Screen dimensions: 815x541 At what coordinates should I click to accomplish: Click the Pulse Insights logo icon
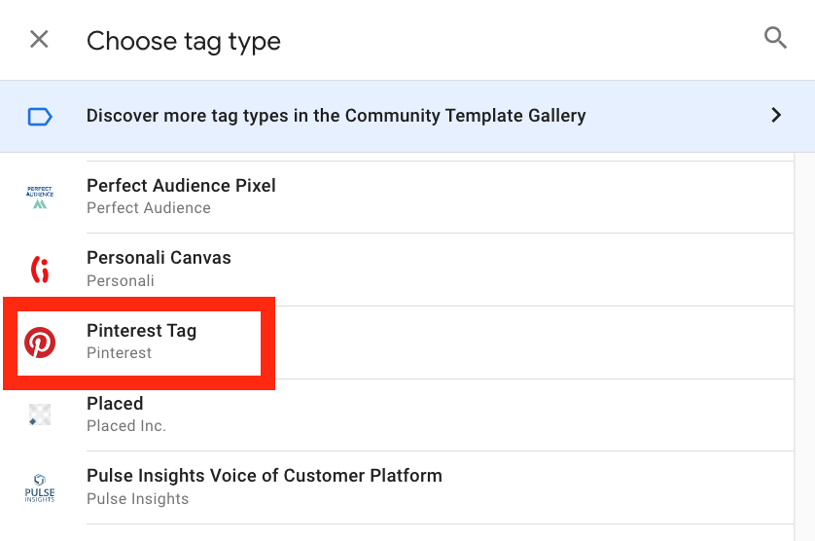pyautogui.click(x=40, y=487)
